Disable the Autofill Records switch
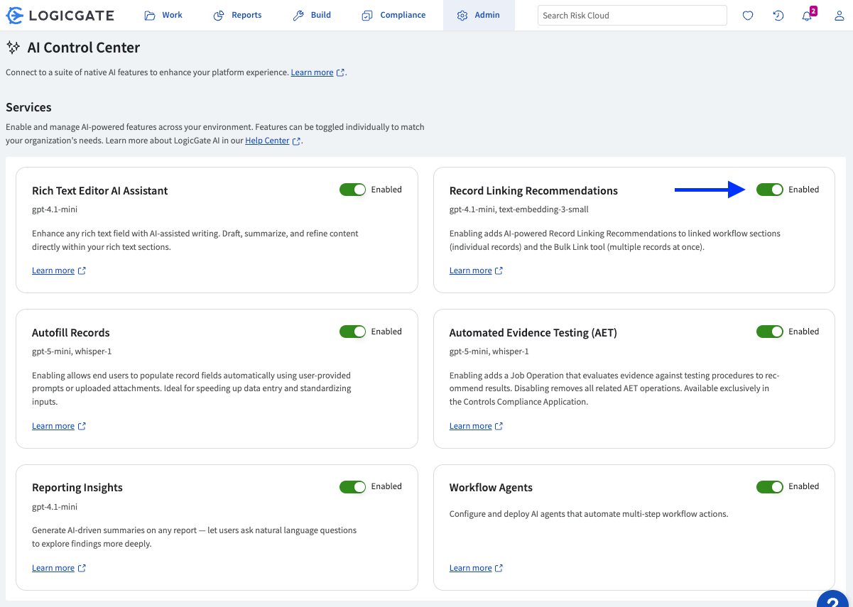Screen dimensions: 853x607 click(x=352, y=332)
